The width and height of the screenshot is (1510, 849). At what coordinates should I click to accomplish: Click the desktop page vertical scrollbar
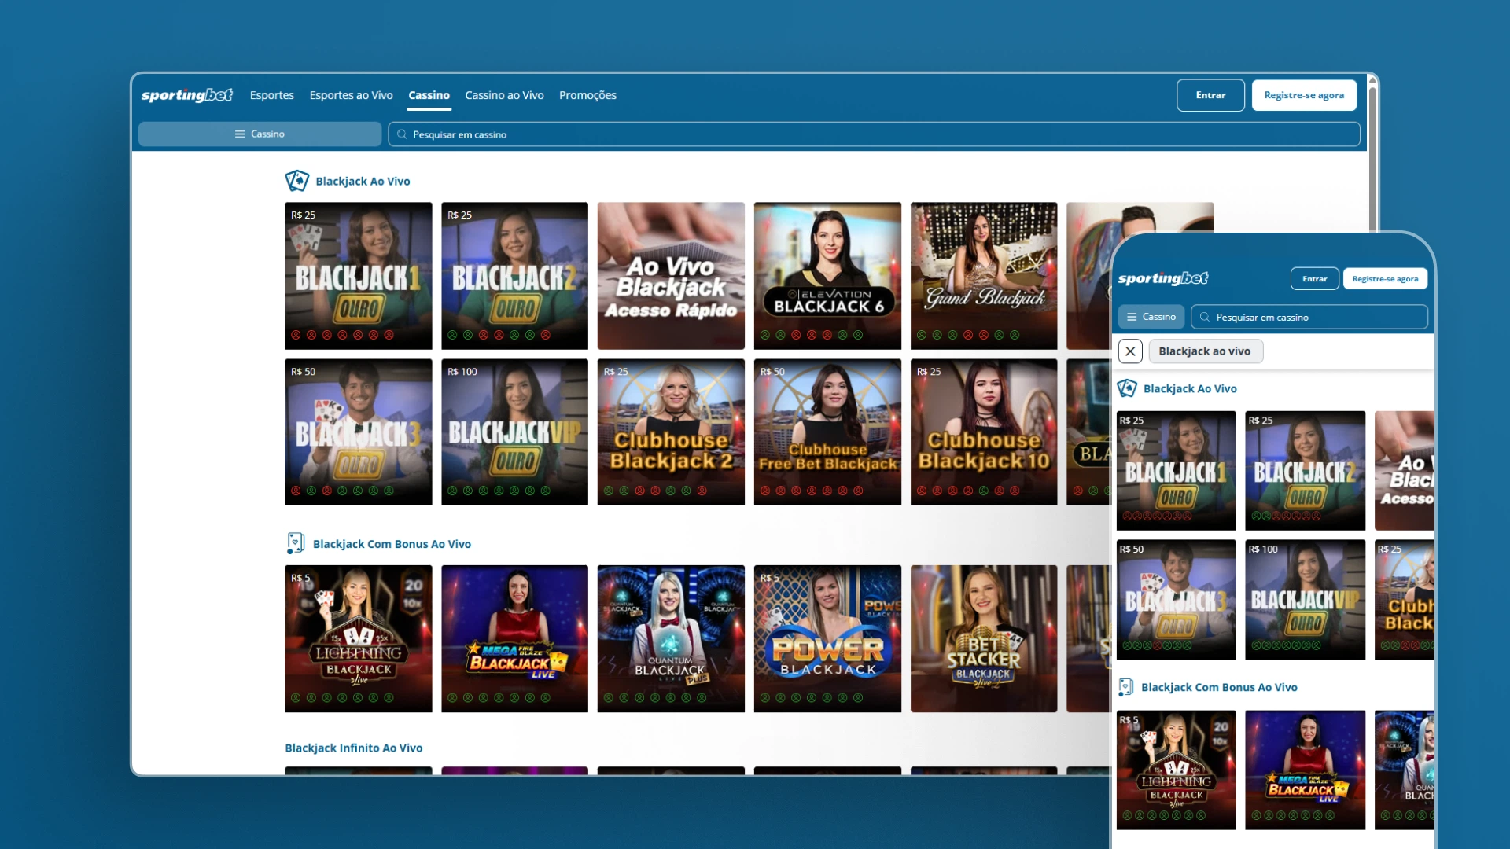click(1372, 157)
